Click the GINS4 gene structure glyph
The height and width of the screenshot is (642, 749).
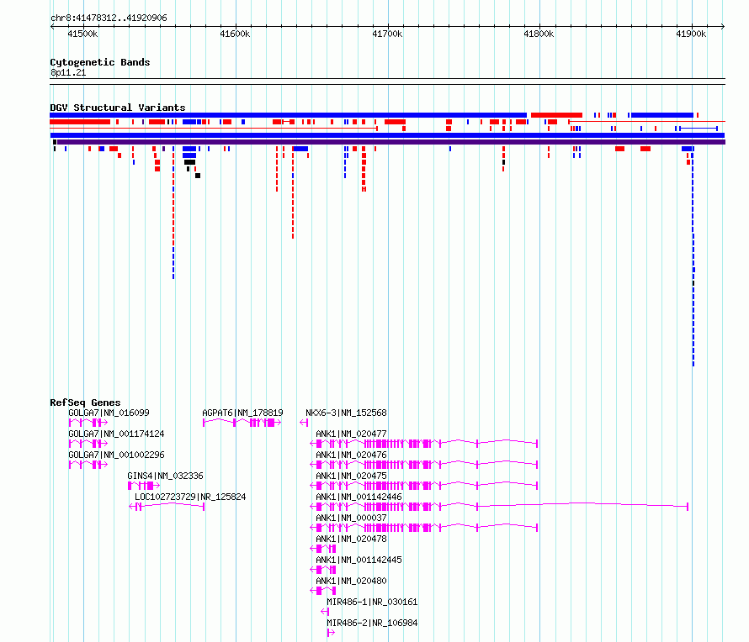(x=144, y=486)
